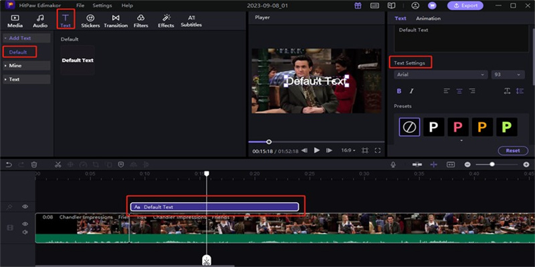Open the Settings menu
Screen dimensions: 535x267
coord(102,5)
